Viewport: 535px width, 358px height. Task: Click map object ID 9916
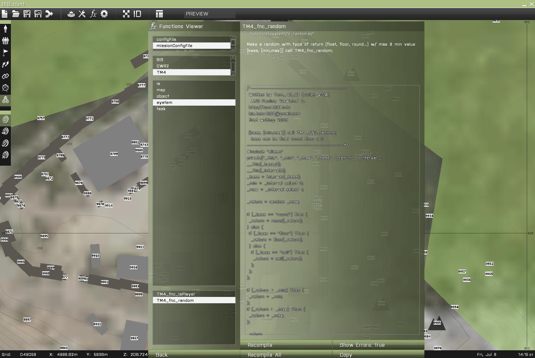pos(133,267)
